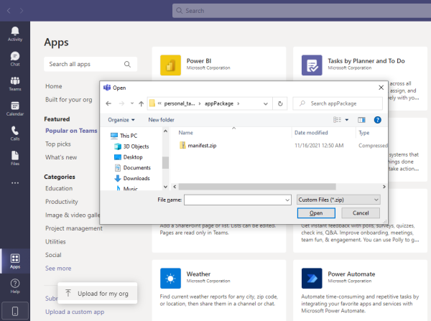Open Calls in the Teams sidebar
The image size is (431, 321).
(x=15, y=134)
